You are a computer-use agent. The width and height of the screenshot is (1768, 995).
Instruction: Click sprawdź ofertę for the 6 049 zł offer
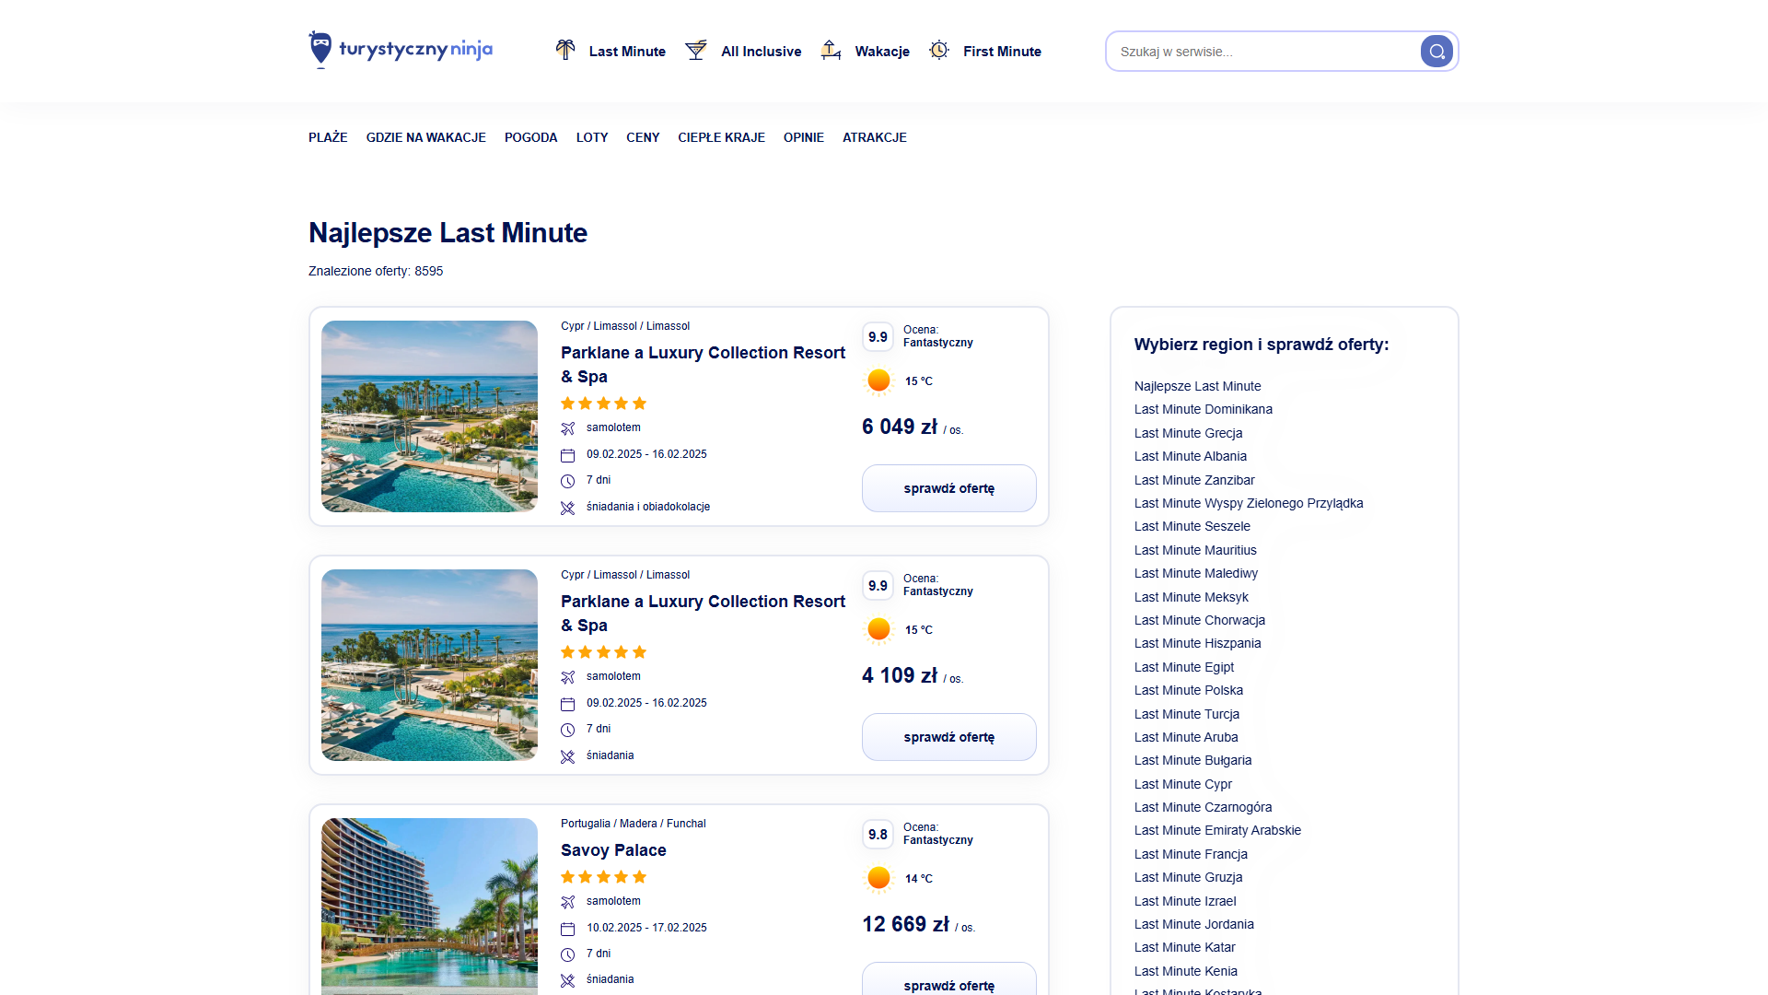coord(948,488)
